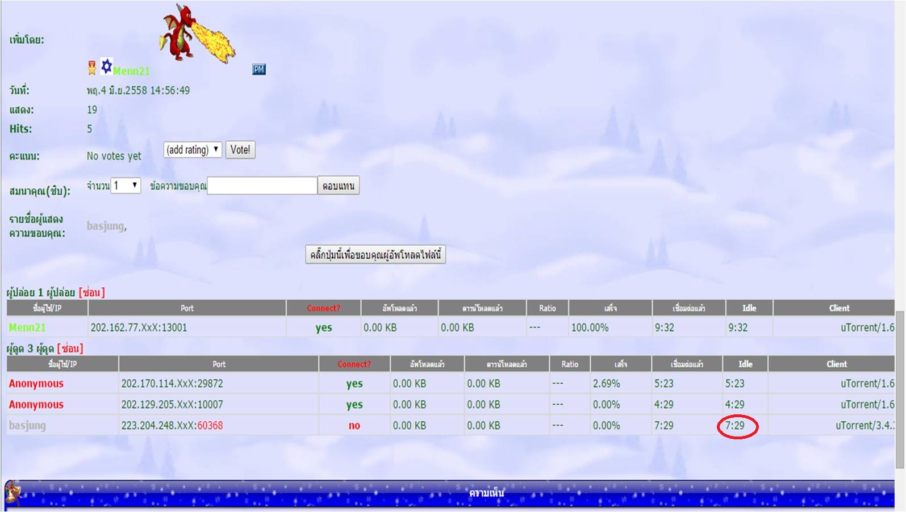Click the 4:29 idle value

735,405
